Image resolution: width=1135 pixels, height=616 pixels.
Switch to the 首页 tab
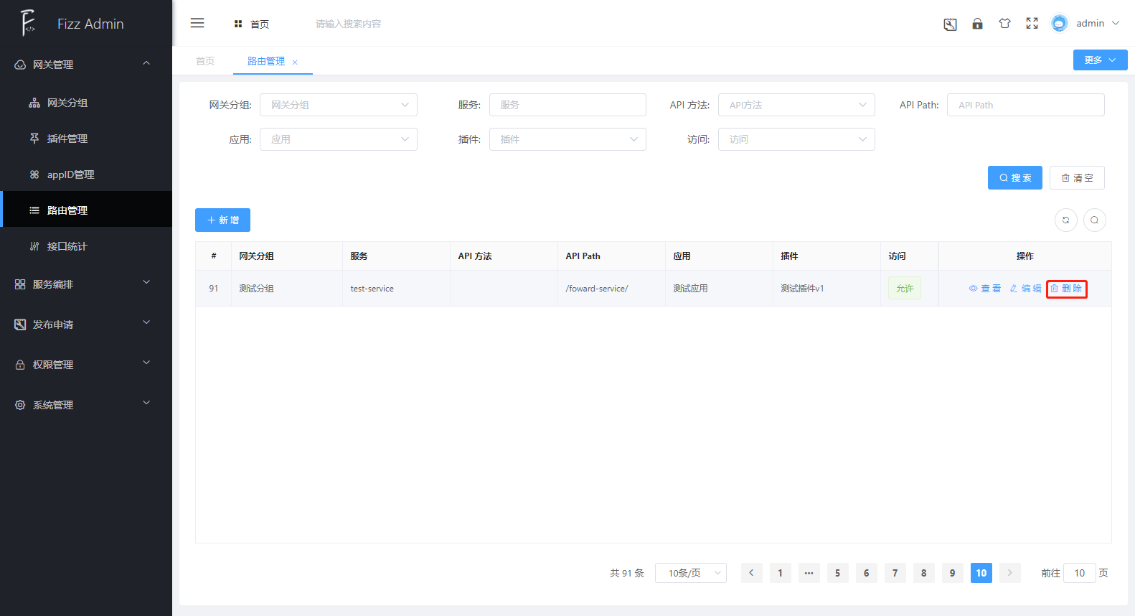click(205, 61)
